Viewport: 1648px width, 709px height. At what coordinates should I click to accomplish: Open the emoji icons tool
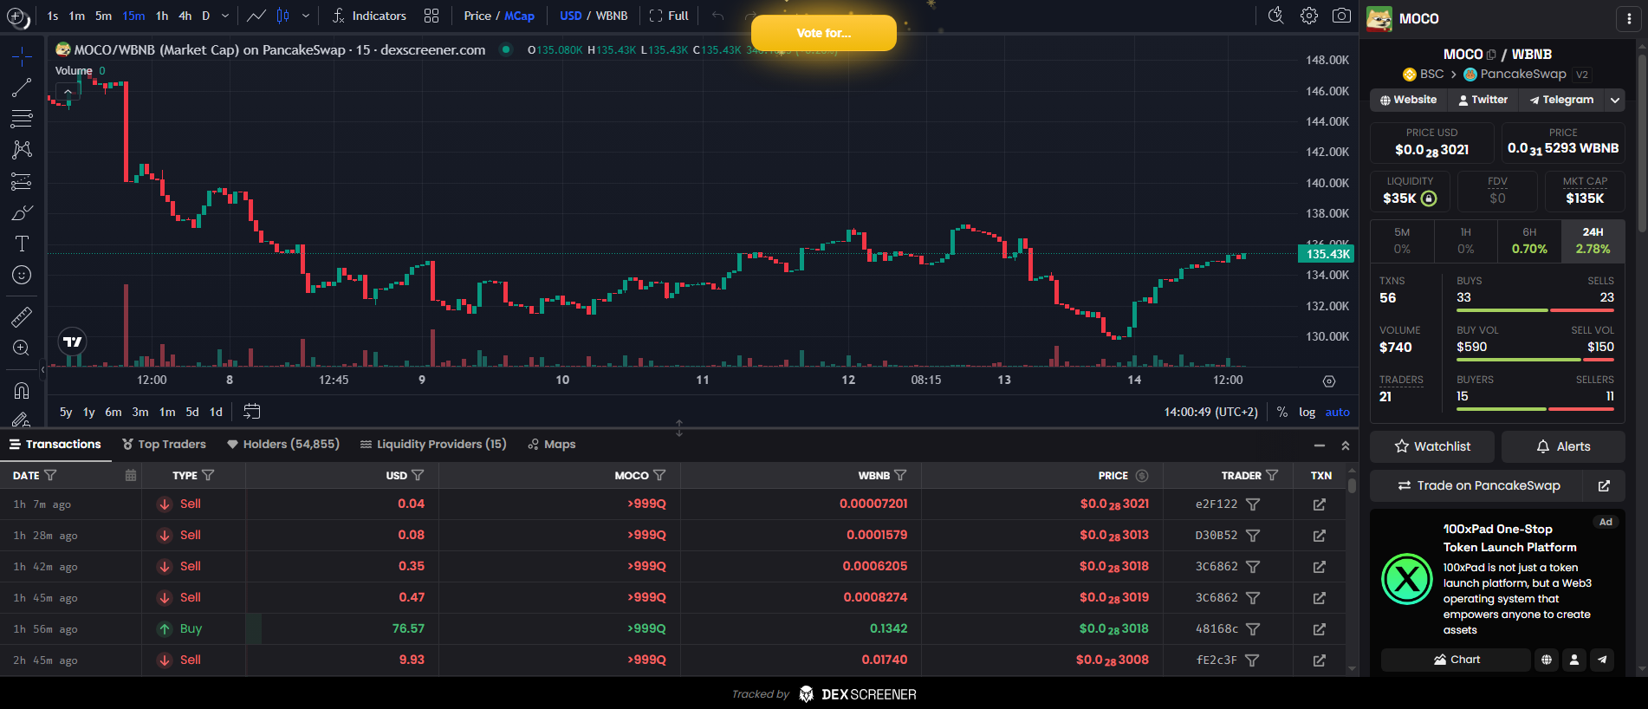click(x=22, y=275)
